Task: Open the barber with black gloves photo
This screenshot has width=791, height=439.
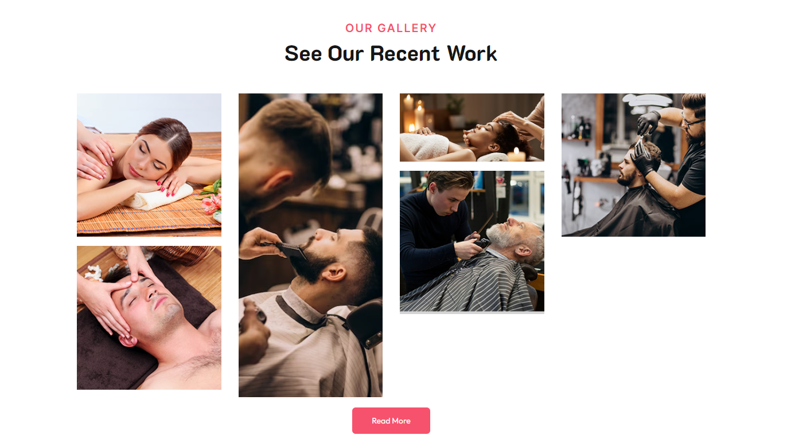Action: click(633, 165)
